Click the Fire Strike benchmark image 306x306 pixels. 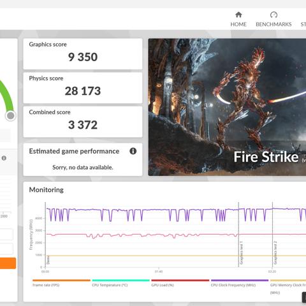click(x=227, y=107)
